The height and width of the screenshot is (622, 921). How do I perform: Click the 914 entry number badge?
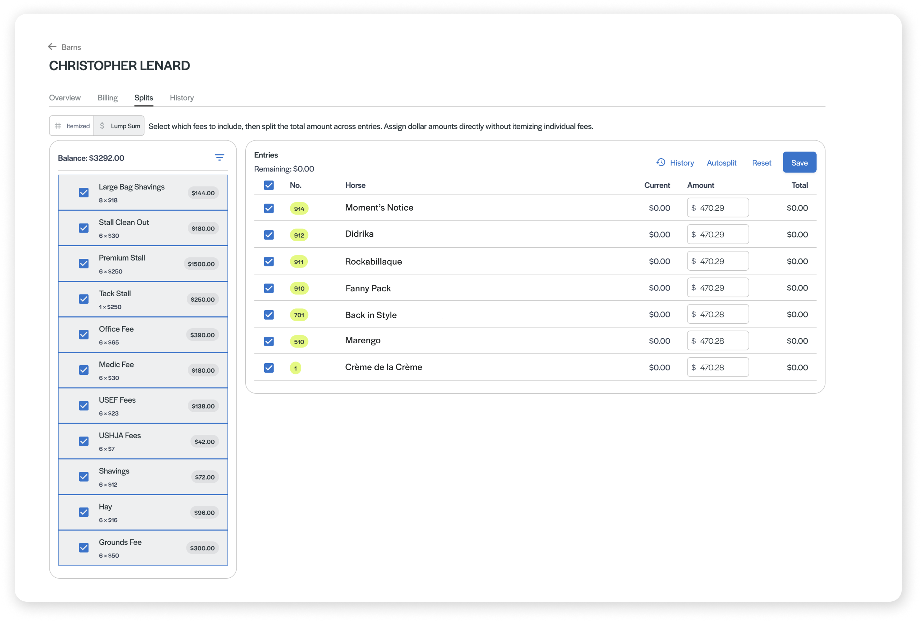[299, 208]
